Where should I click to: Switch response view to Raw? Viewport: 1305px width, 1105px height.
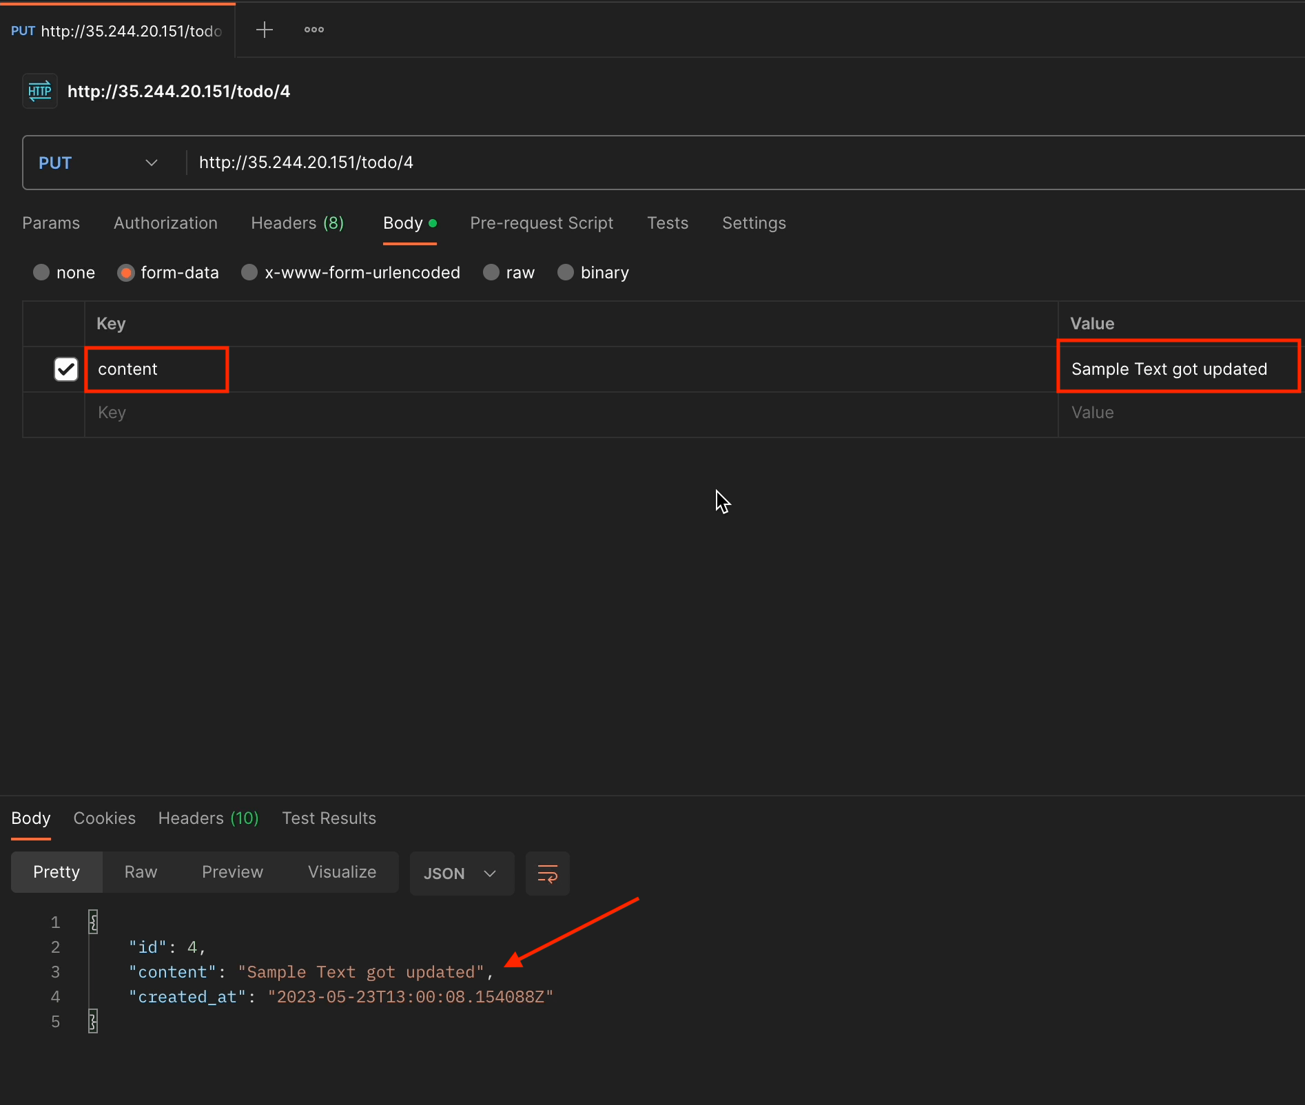(x=141, y=872)
